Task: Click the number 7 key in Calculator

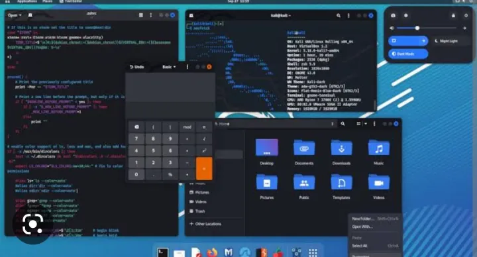Action: [136, 139]
